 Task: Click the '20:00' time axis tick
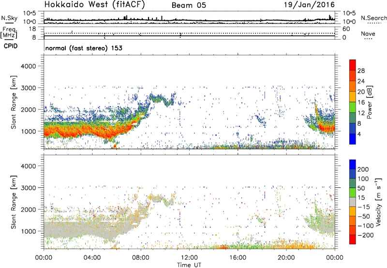pos(286,258)
